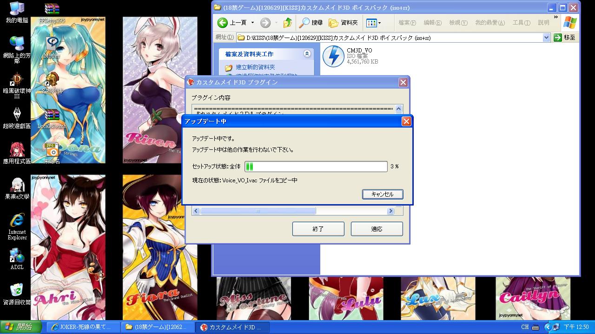Click the 終了 button in plugin window
Image resolution: width=595 pixels, height=334 pixels.
[x=318, y=229]
